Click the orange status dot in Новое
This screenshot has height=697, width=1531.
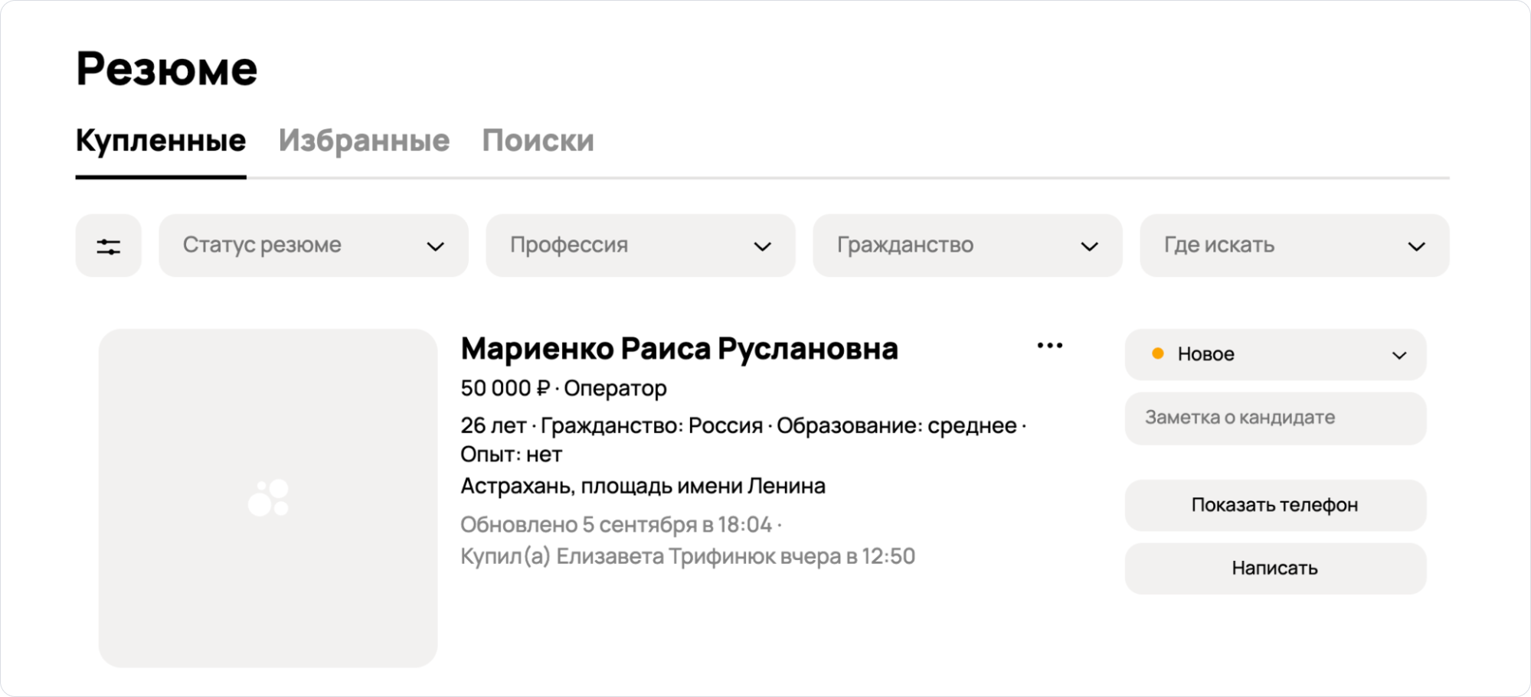pyautogui.click(x=1158, y=353)
